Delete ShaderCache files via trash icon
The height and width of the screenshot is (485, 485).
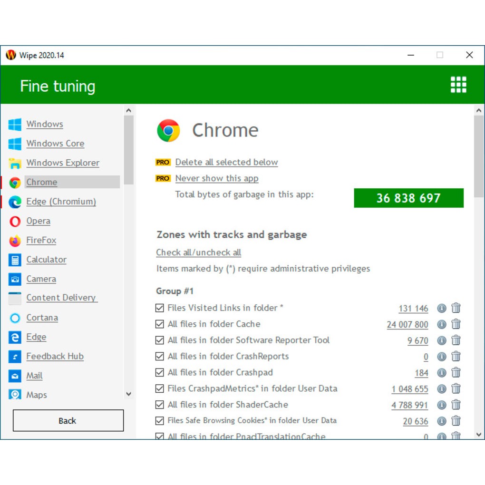(x=456, y=405)
